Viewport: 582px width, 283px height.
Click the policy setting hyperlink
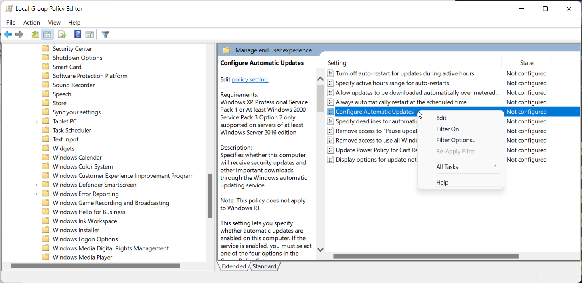pos(250,79)
